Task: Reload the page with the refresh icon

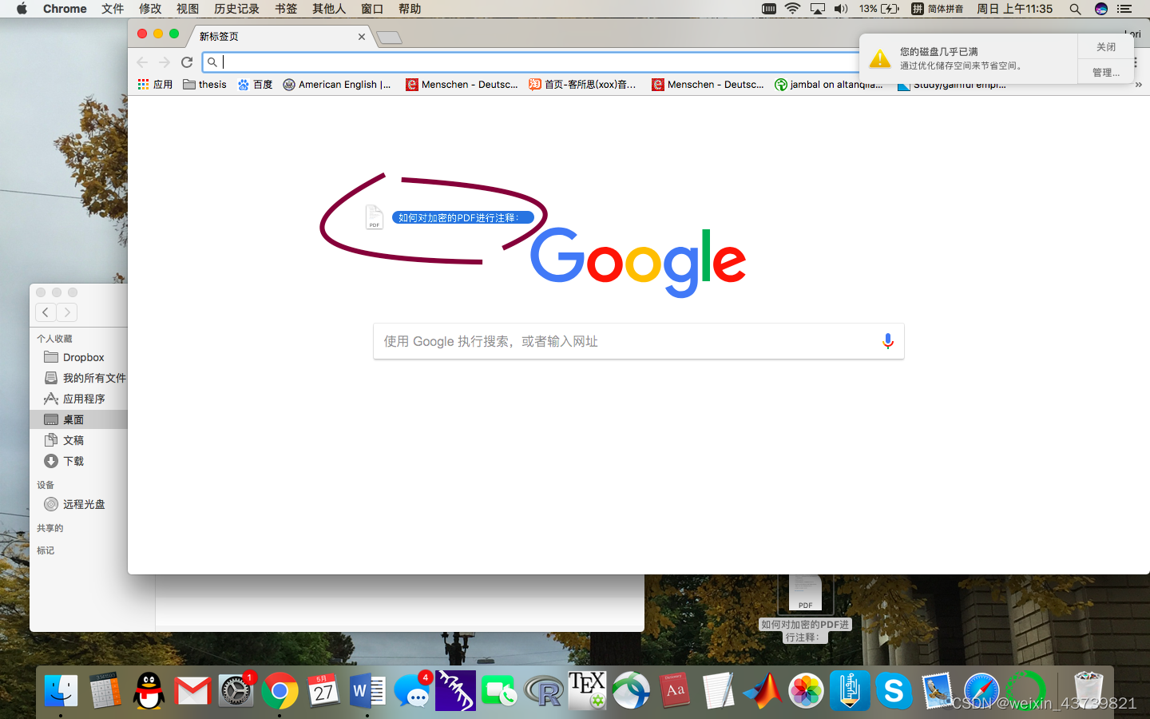Action: coord(187,62)
